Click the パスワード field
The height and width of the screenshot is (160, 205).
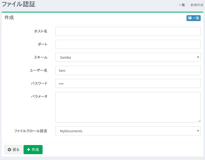[128, 83]
